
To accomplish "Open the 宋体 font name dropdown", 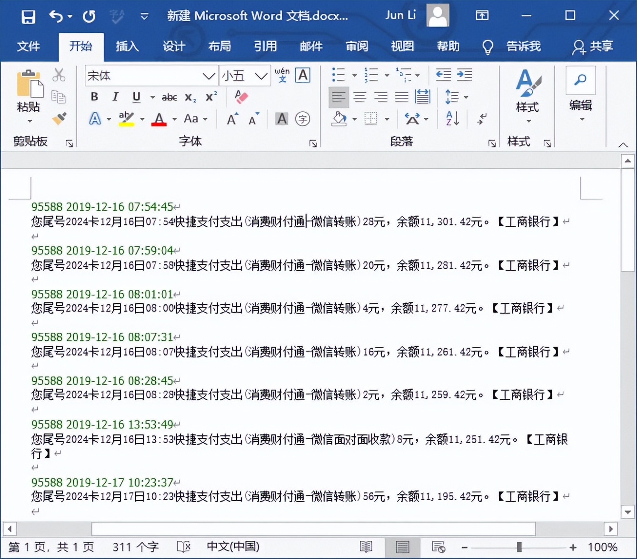I will click(x=208, y=75).
